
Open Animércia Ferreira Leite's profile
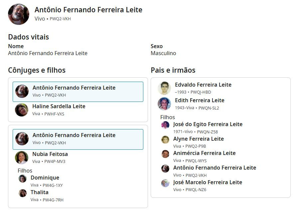pos(204,153)
